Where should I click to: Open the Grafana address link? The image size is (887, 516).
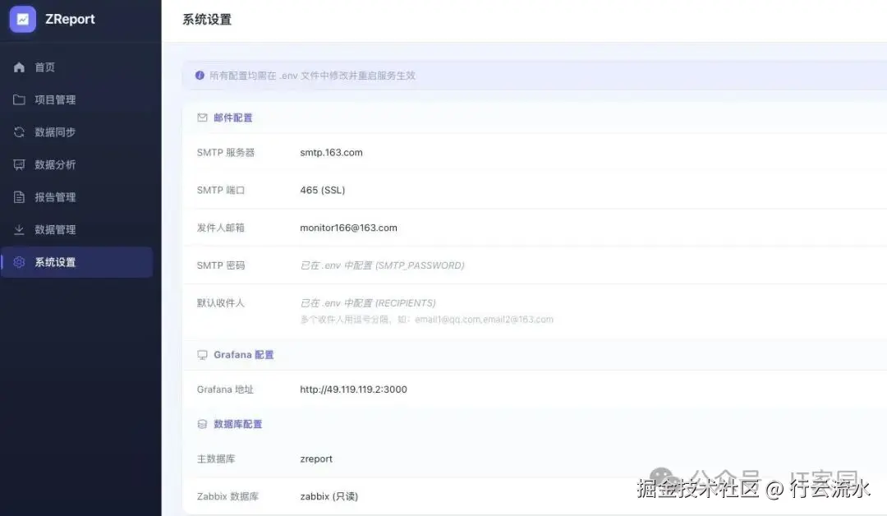click(353, 389)
